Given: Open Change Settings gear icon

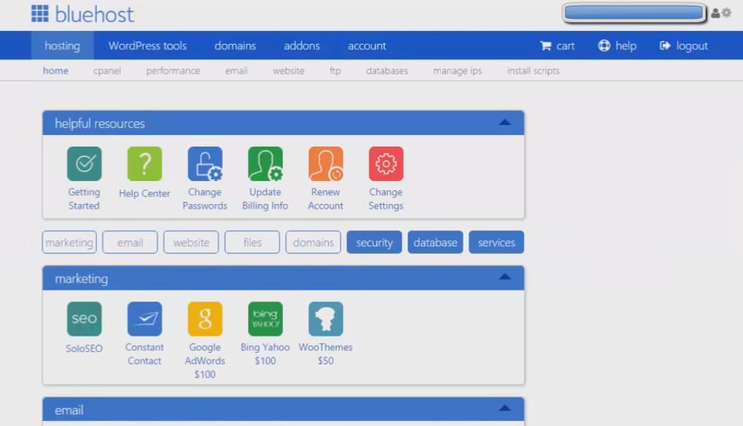Looking at the screenshot, I should coord(386,164).
